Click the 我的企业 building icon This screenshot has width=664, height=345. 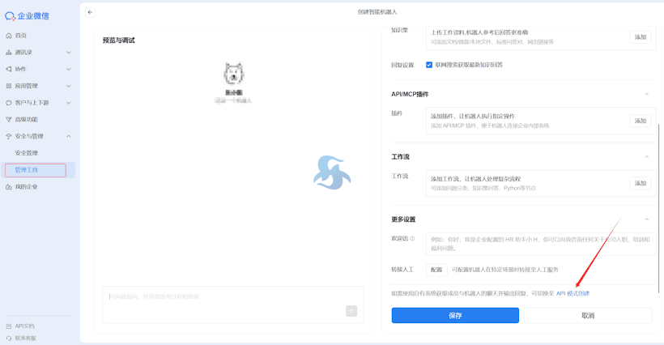(x=8, y=187)
